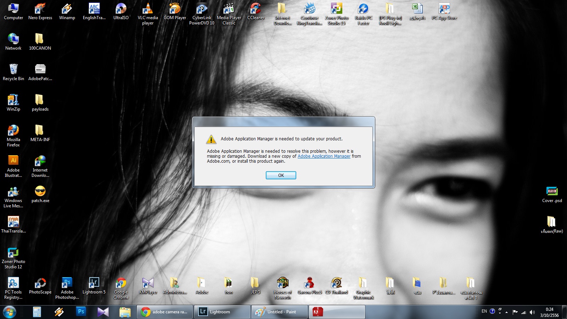Select the Media Player Classic icon
Viewport: 567px width, 319px height.
pos(229,14)
